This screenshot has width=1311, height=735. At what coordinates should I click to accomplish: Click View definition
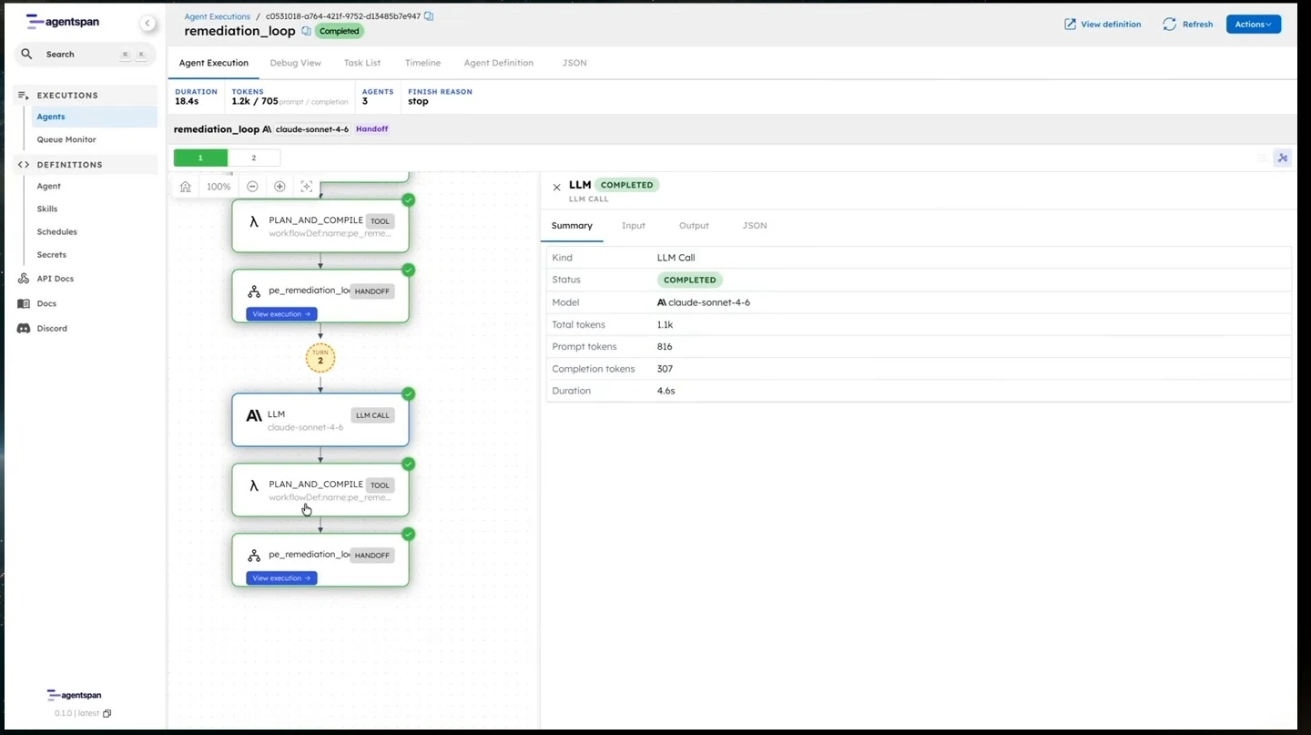coord(1103,25)
